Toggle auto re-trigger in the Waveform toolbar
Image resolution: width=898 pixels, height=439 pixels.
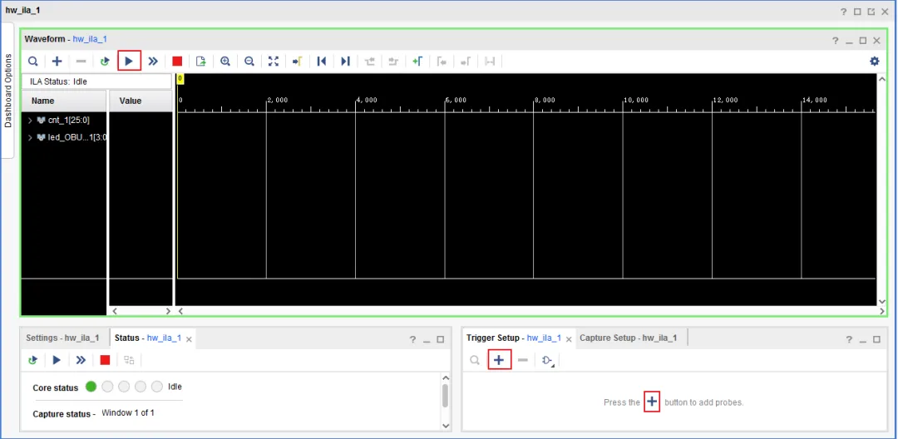[105, 62]
